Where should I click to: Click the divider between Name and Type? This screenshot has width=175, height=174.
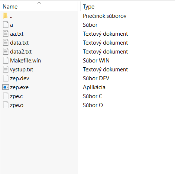tap(79, 6)
